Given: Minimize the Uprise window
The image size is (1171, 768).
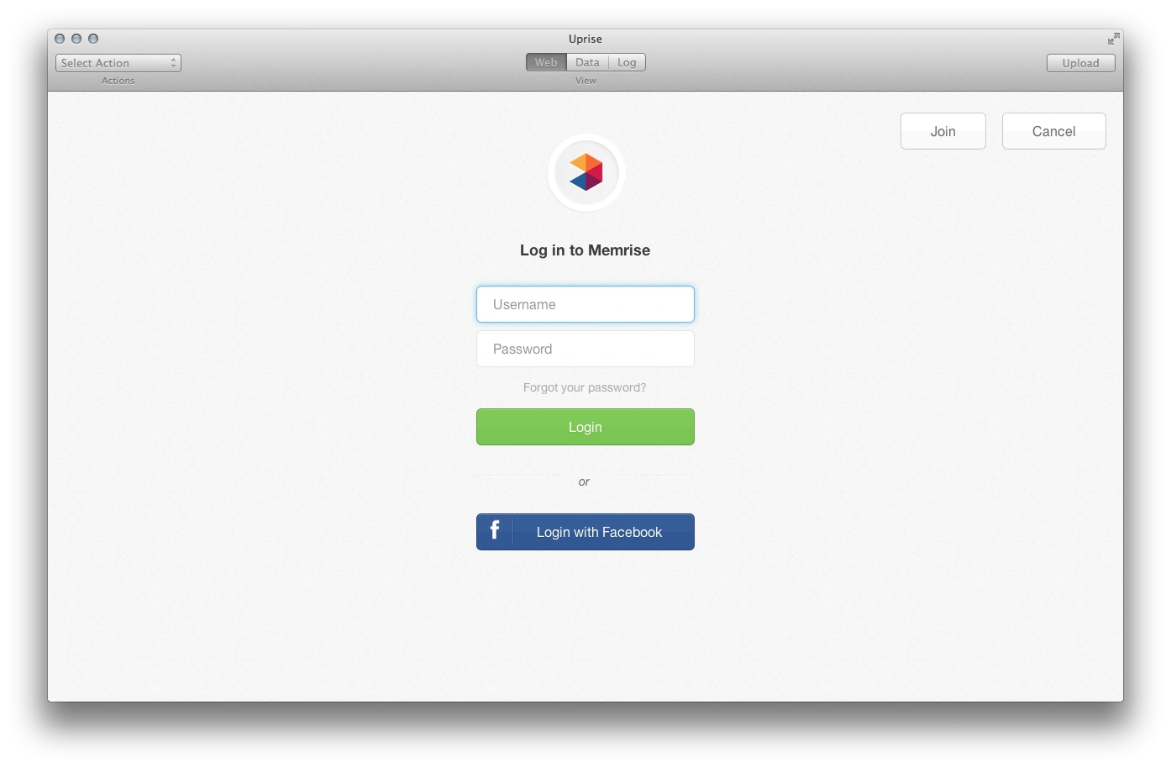Looking at the screenshot, I should click(76, 39).
